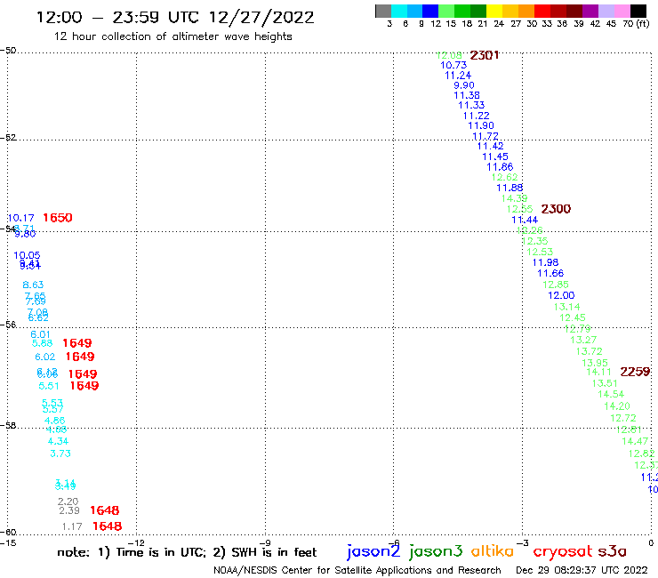Click the 8.63 wave height value
The image size is (658, 578).
point(33,285)
